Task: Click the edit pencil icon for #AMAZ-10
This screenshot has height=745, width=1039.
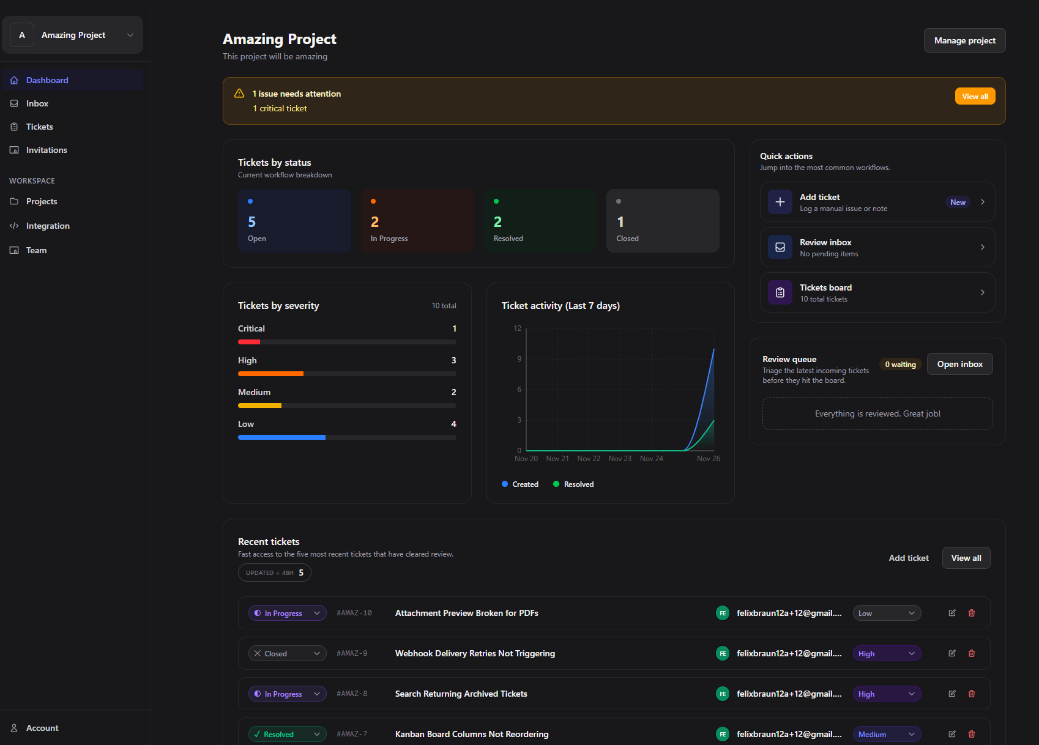Action: coord(952,612)
